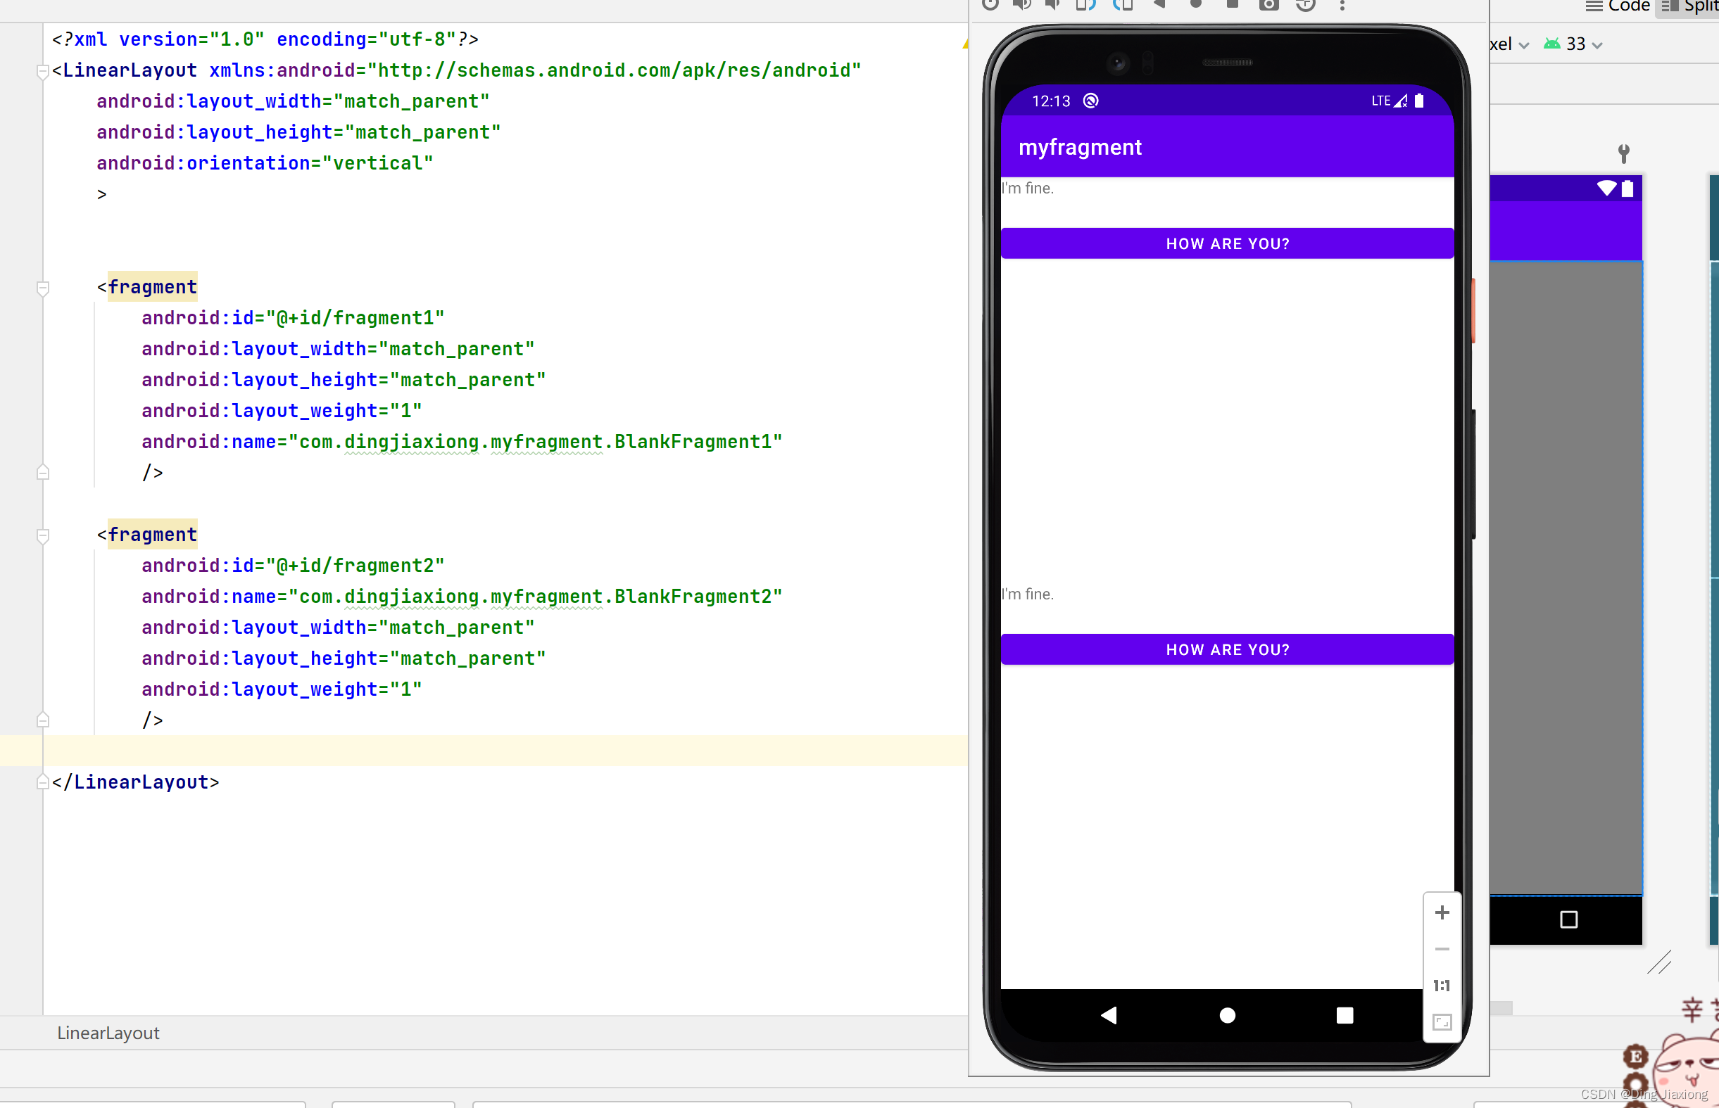The height and width of the screenshot is (1108, 1719).
Task: Click the emulator volume up icon
Action: 1021,4
